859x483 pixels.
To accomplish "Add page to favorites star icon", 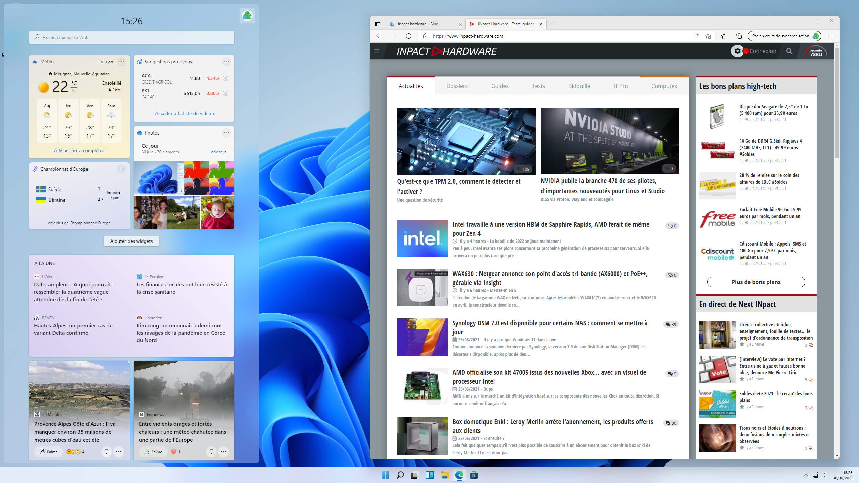I will point(708,36).
